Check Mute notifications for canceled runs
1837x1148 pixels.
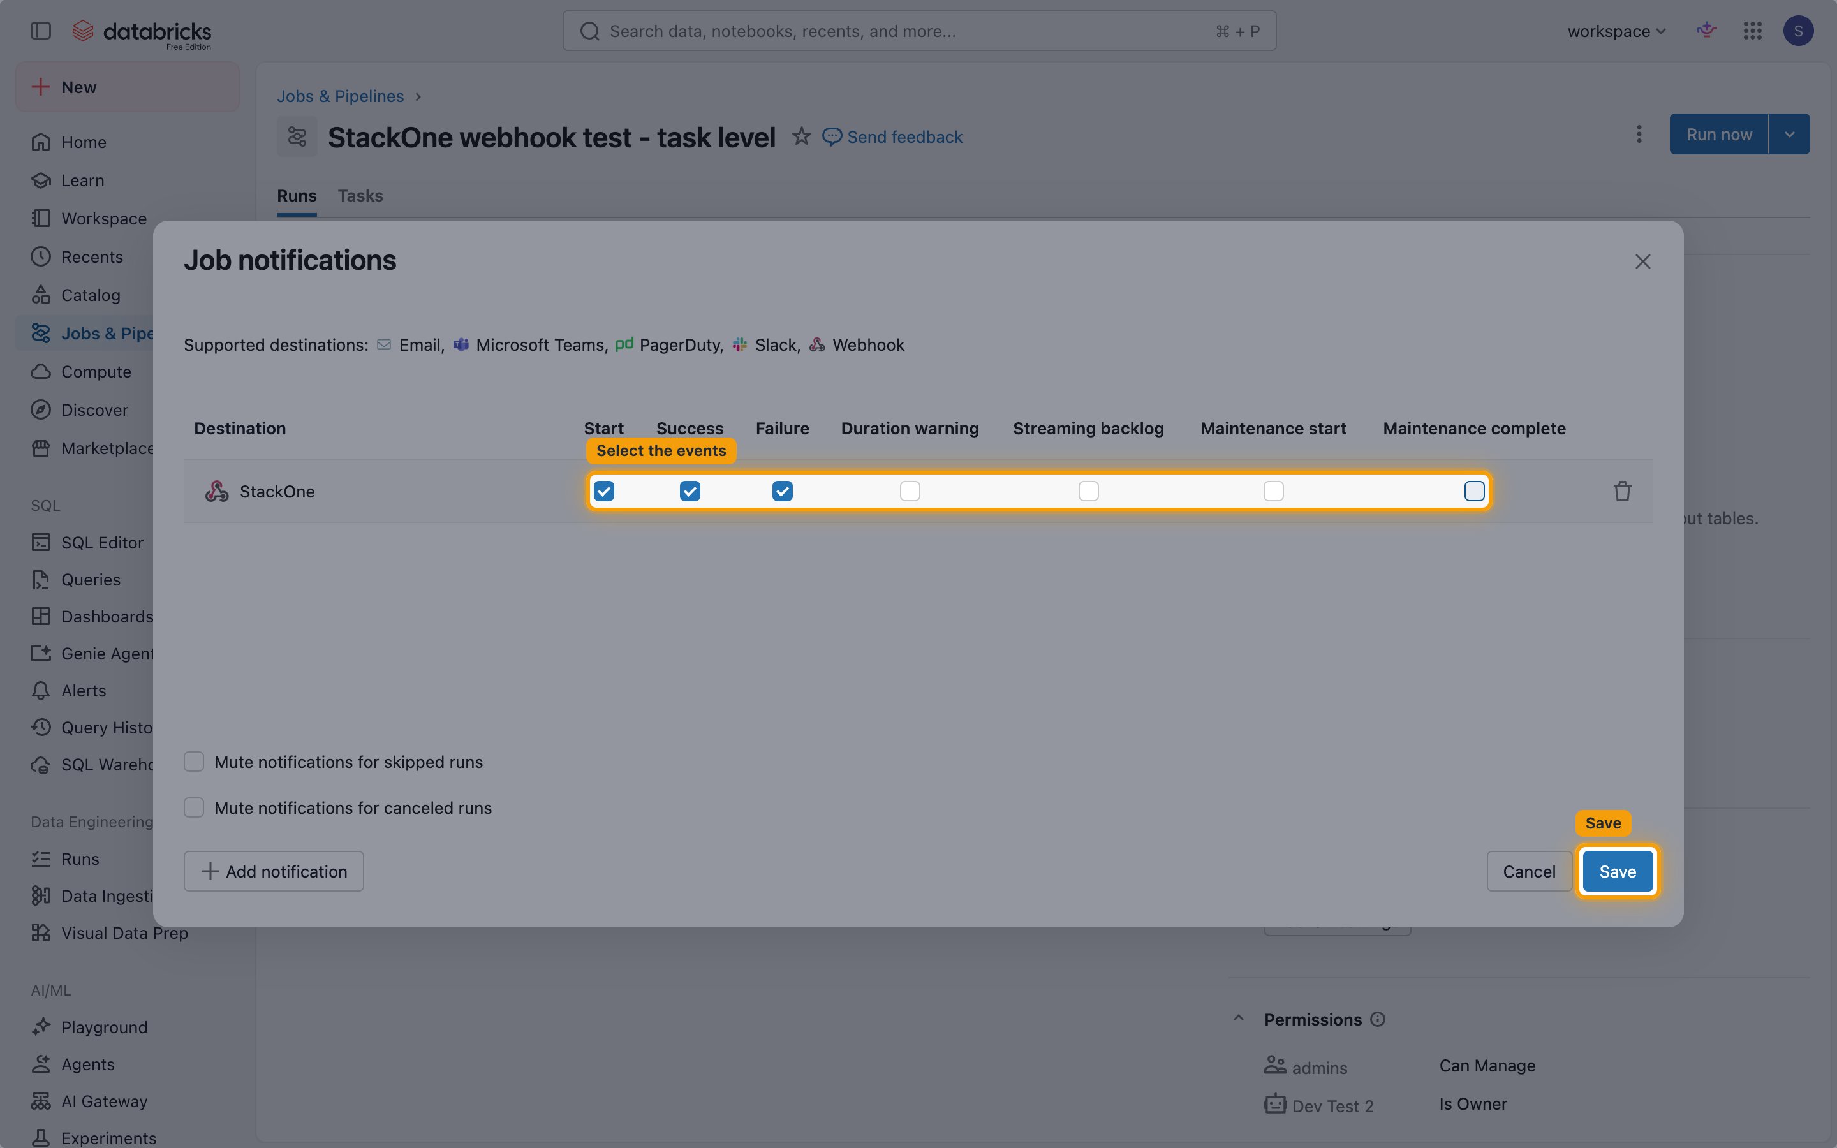tap(193, 808)
